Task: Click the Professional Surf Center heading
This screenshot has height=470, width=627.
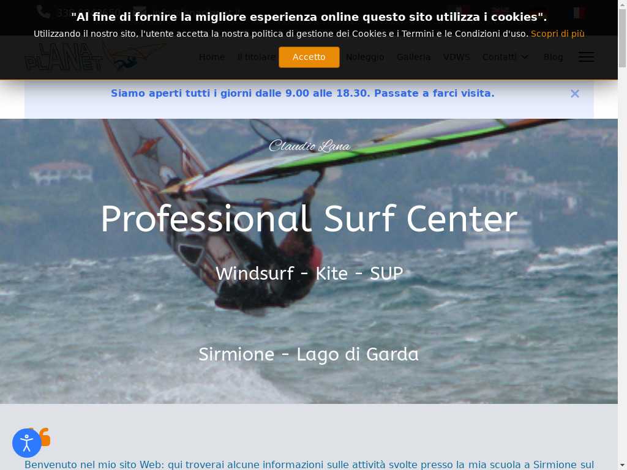Action: pos(309,218)
